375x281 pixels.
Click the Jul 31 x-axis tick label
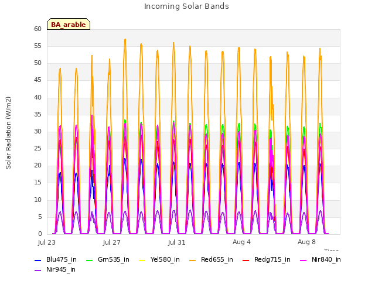point(177,242)
